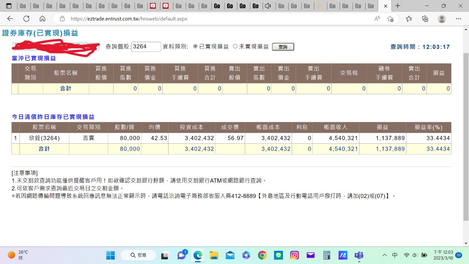
Task: Select 未實現損益 radio button
Action: pos(235,47)
